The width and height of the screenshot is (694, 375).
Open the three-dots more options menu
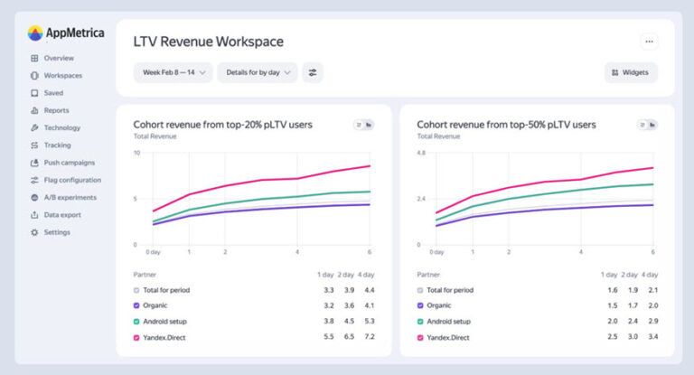(649, 42)
